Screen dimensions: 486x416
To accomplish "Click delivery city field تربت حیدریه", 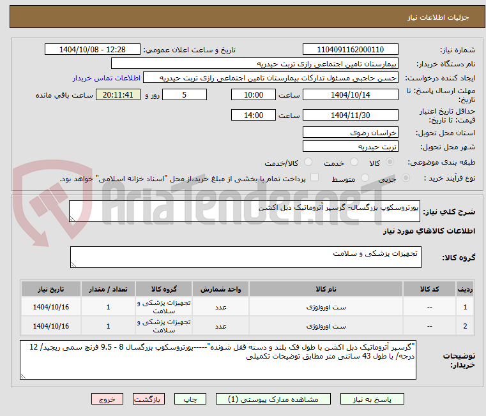I will pos(350,147).
